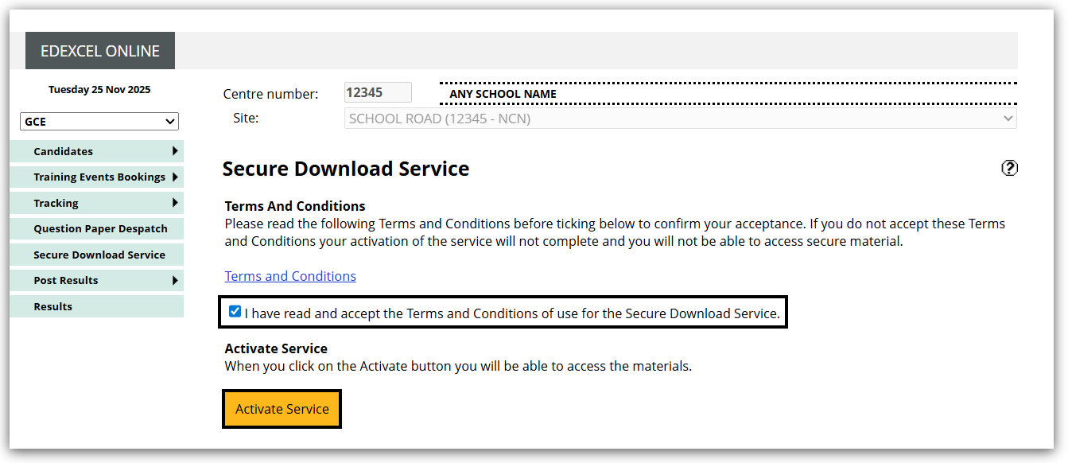Follow the Terms and Conditions link
This screenshot has width=1068, height=463.
coord(290,276)
